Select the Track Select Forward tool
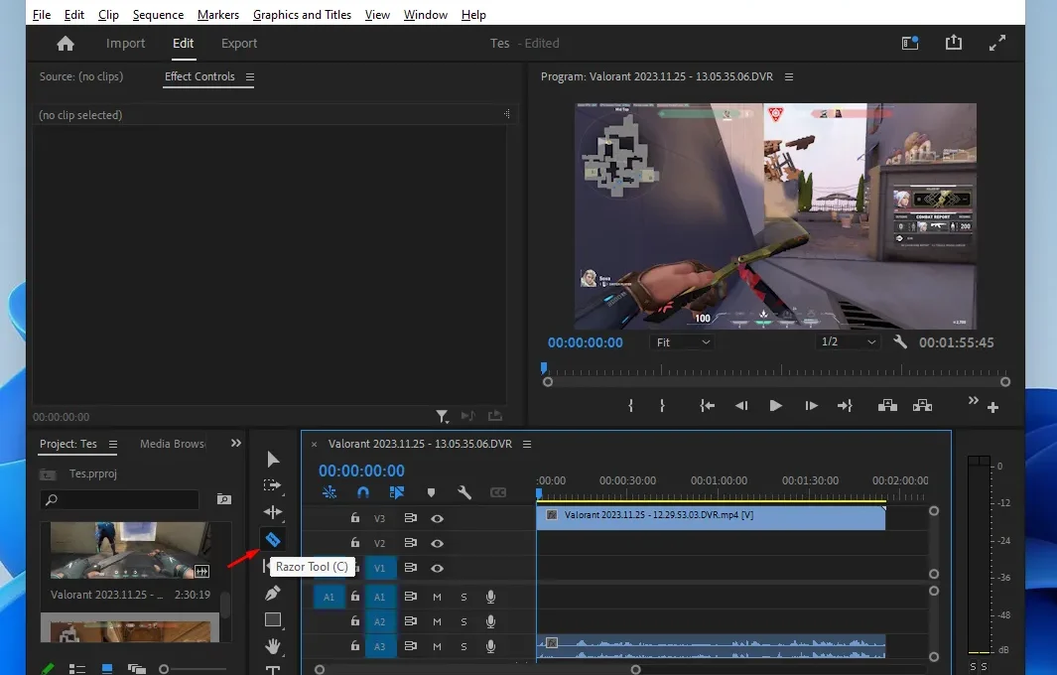 272,485
